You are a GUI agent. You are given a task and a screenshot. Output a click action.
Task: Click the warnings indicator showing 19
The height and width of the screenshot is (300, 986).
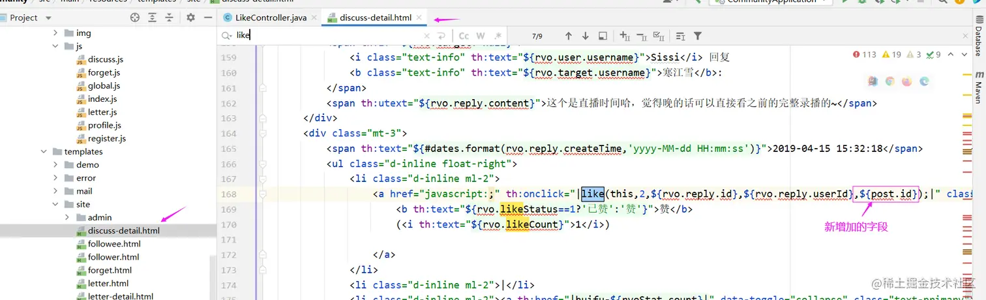[892, 55]
